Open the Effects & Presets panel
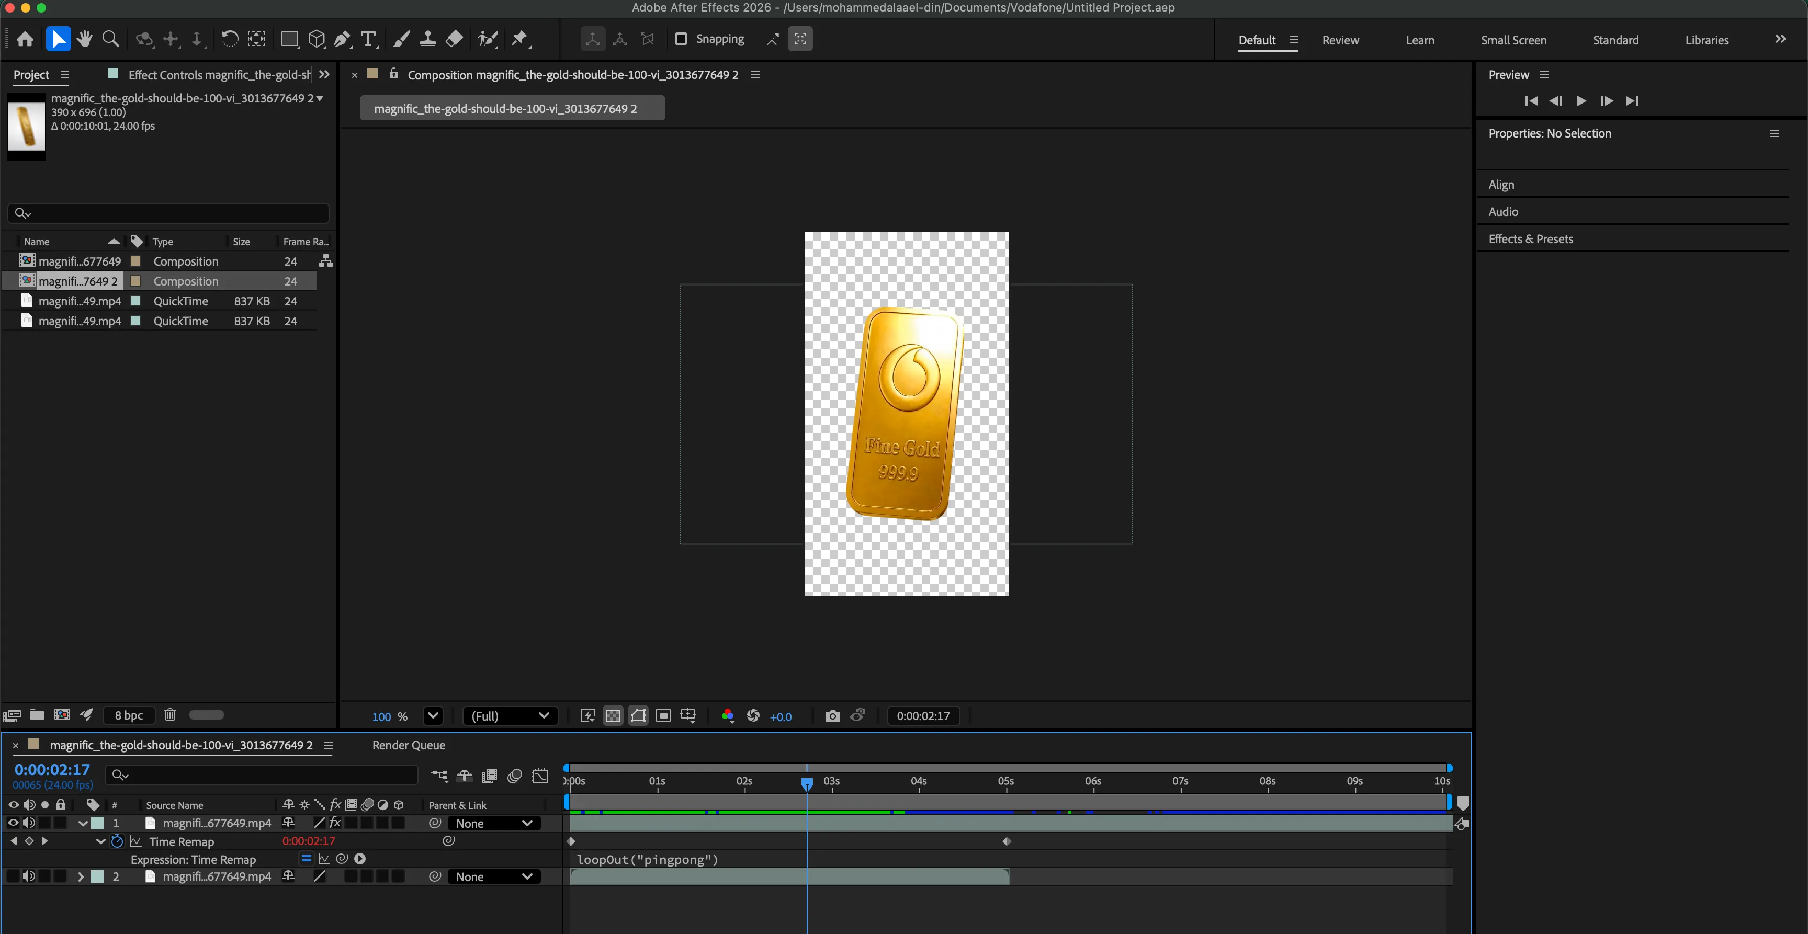The height and width of the screenshot is (934, 1808). point(1531,238)
